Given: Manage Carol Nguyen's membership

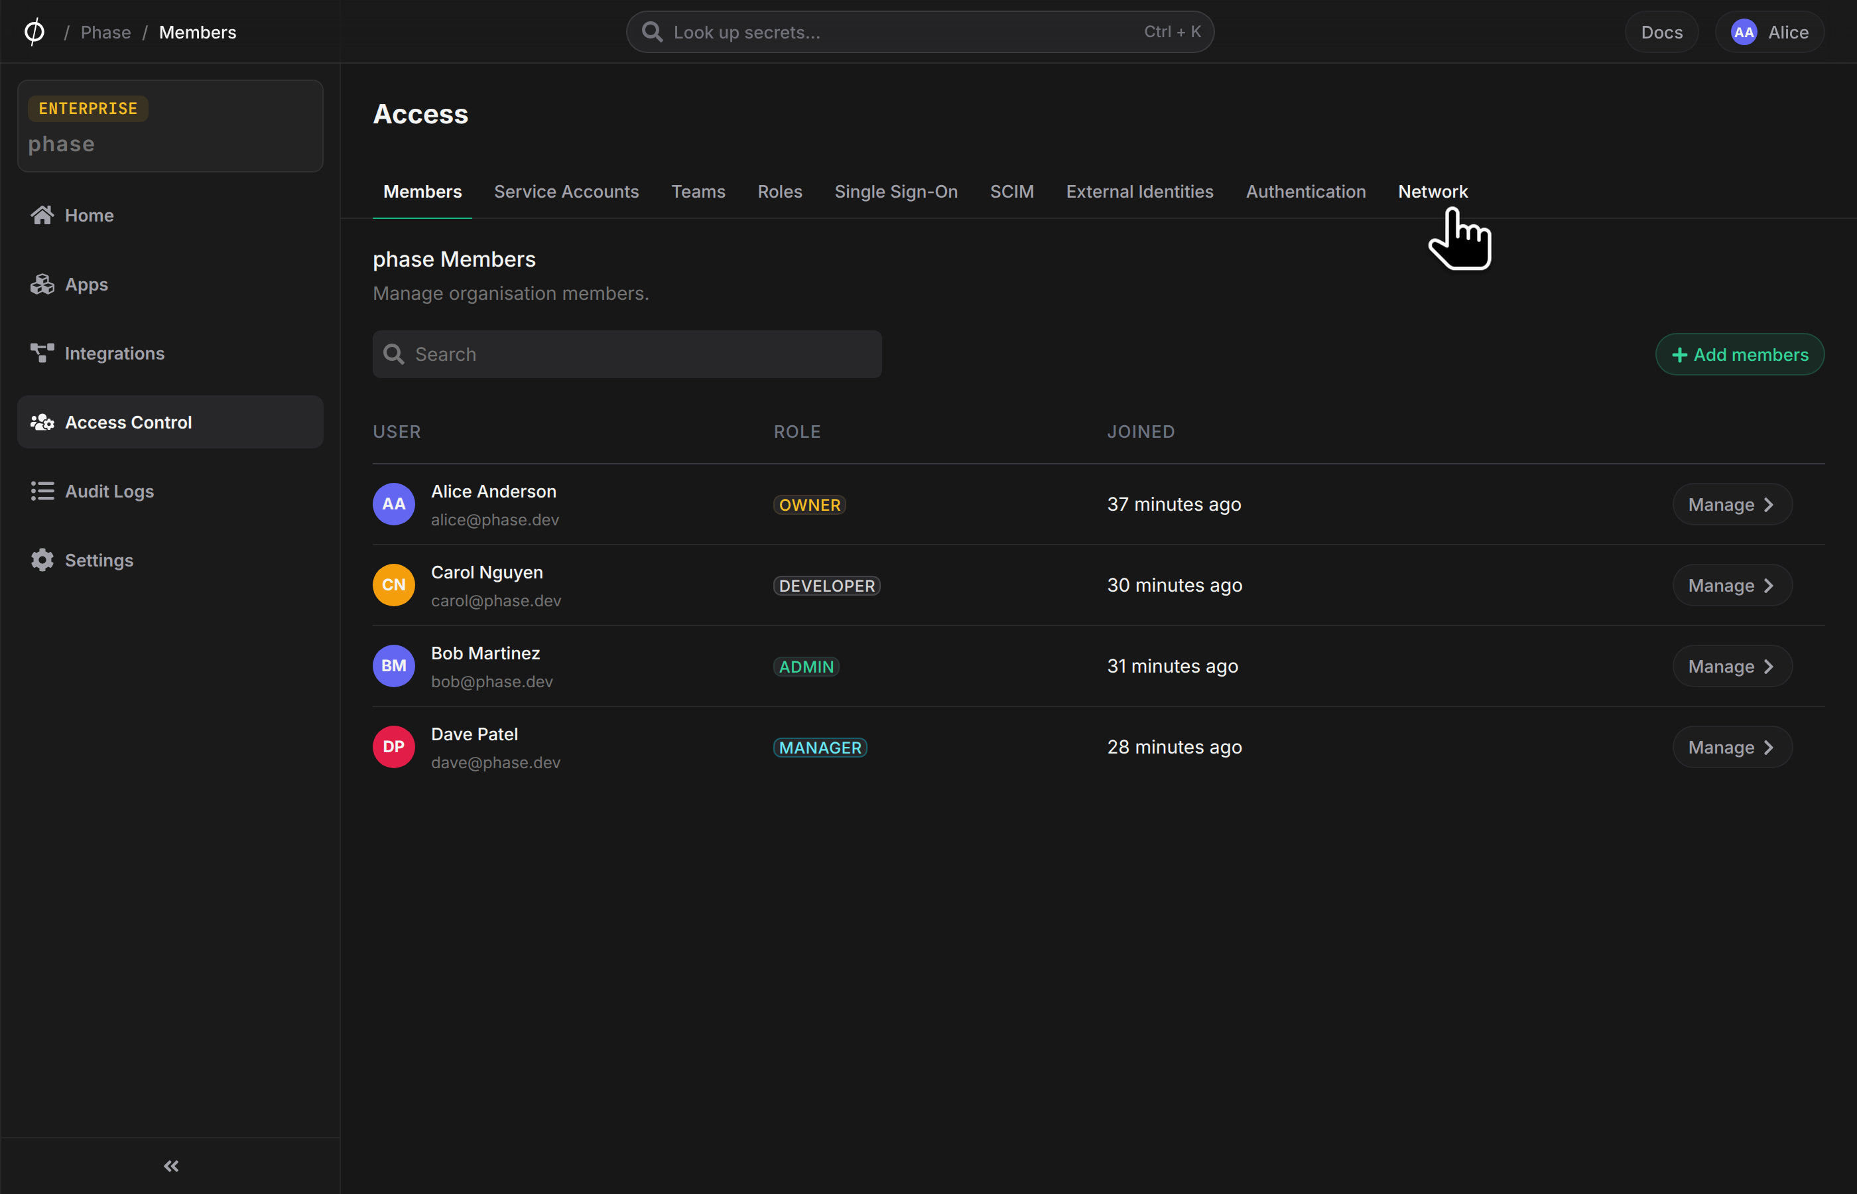Looking at the screenshot, I should 1732,585.
